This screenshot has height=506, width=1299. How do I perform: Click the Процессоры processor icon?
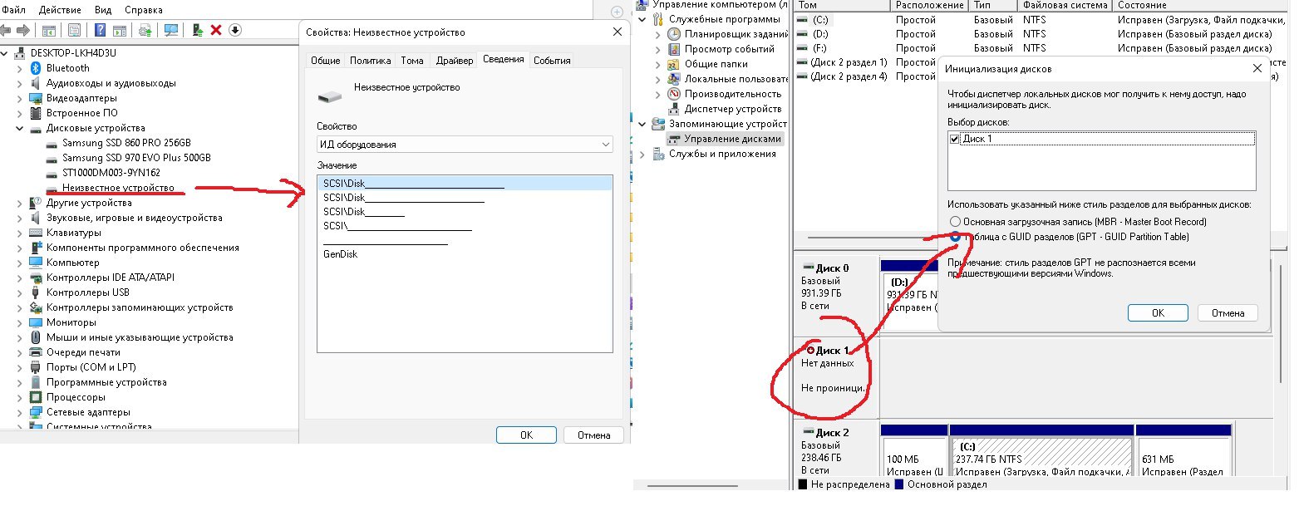pyautogui.click(x=36, y=397)
